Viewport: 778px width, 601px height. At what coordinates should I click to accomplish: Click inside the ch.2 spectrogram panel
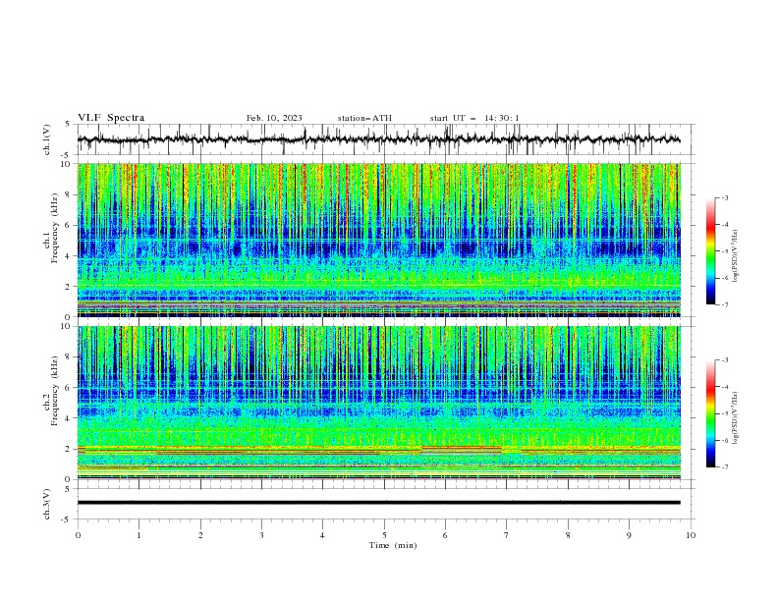pos(378,403)
